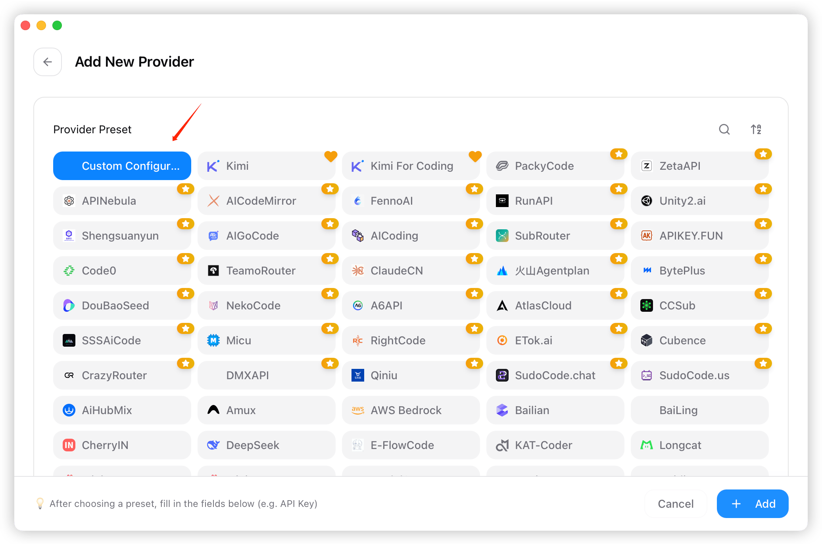Select the BaiLing preset
The height and width of the screenshot is (545, 822).
pyautogui.click(x=700, y=410)
